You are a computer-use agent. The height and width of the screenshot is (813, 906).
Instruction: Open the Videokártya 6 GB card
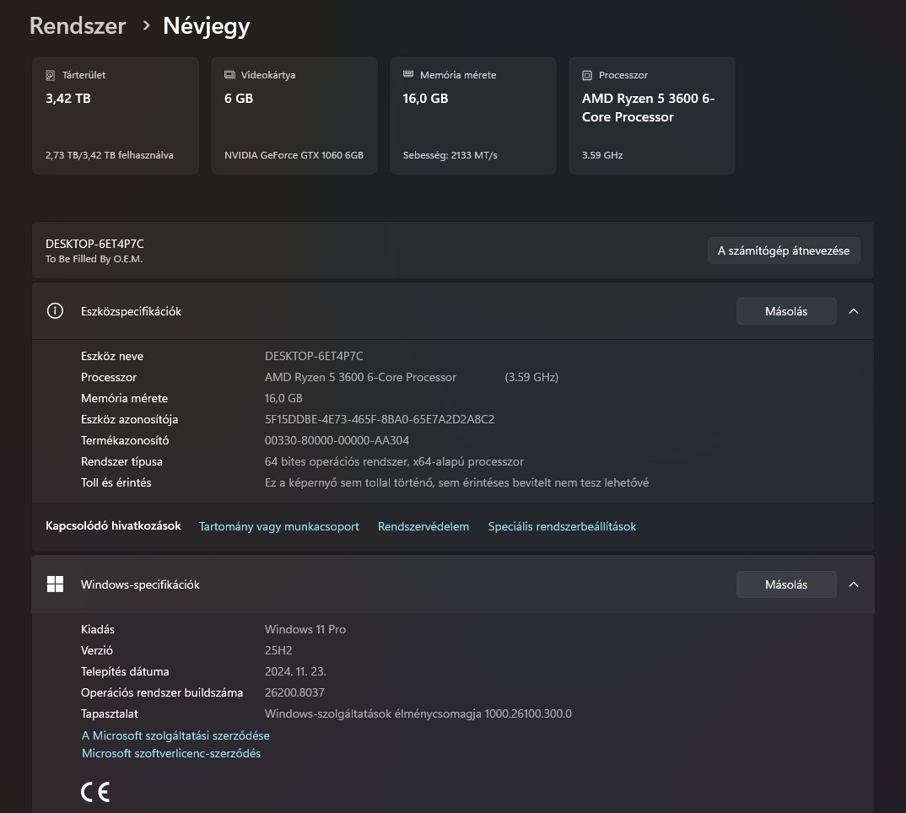pos(294,115)
